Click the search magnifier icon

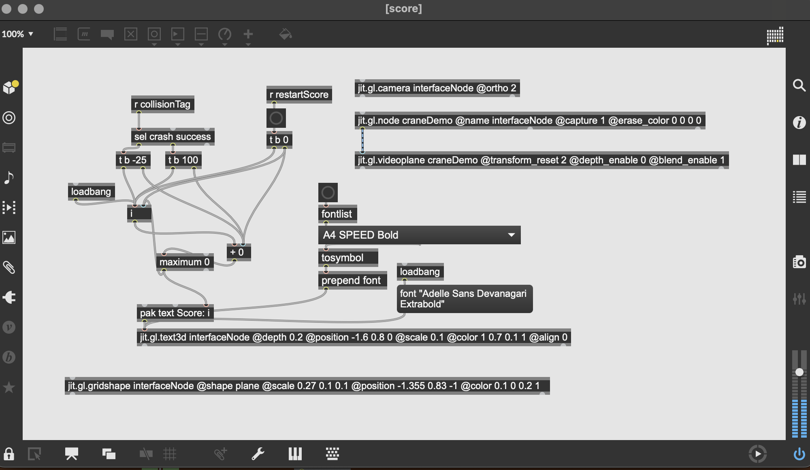coord(799,85)
